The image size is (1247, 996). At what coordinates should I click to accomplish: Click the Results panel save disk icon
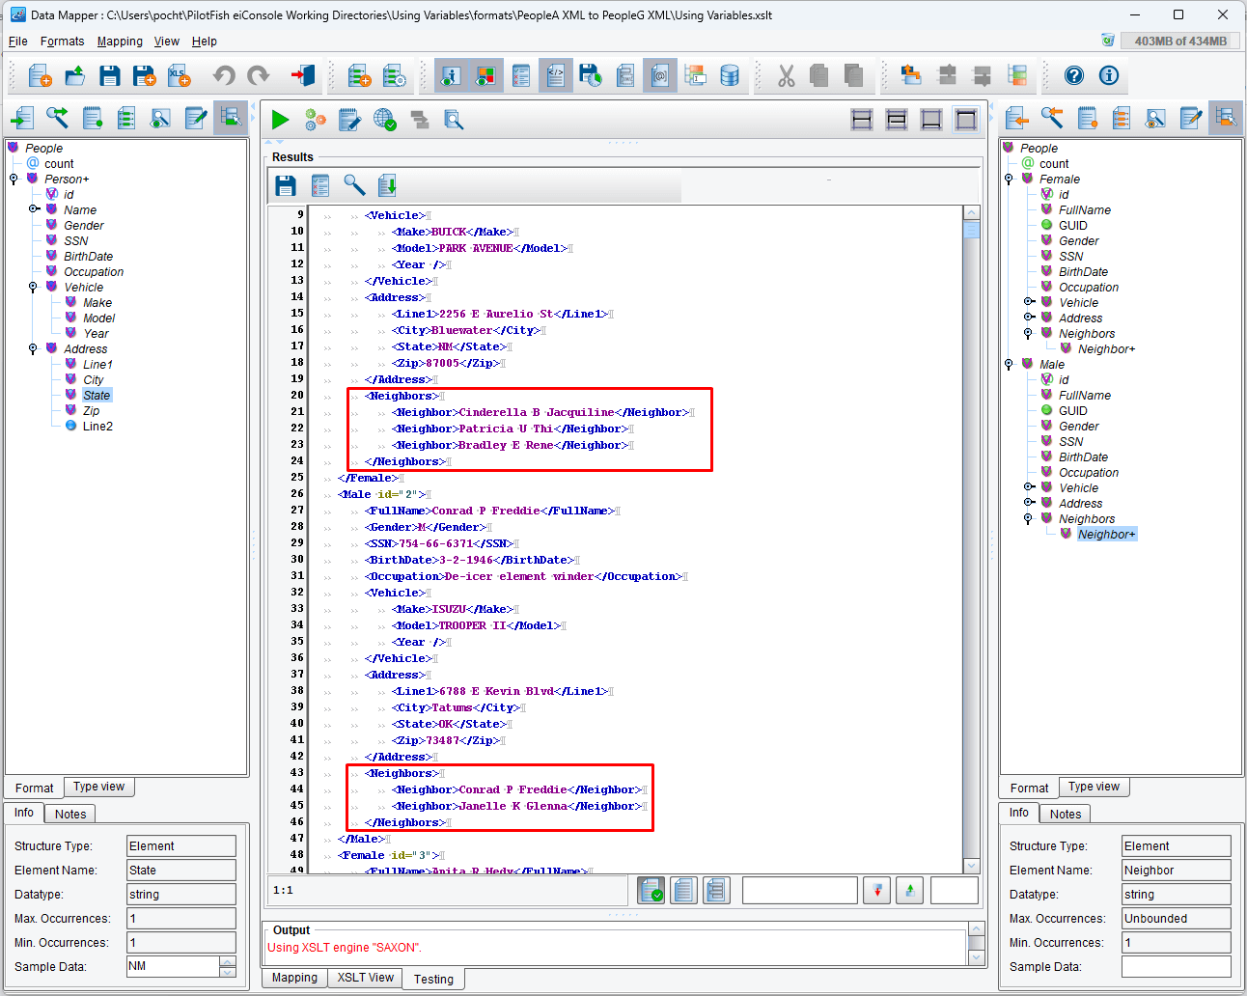(x=286, y=185)
